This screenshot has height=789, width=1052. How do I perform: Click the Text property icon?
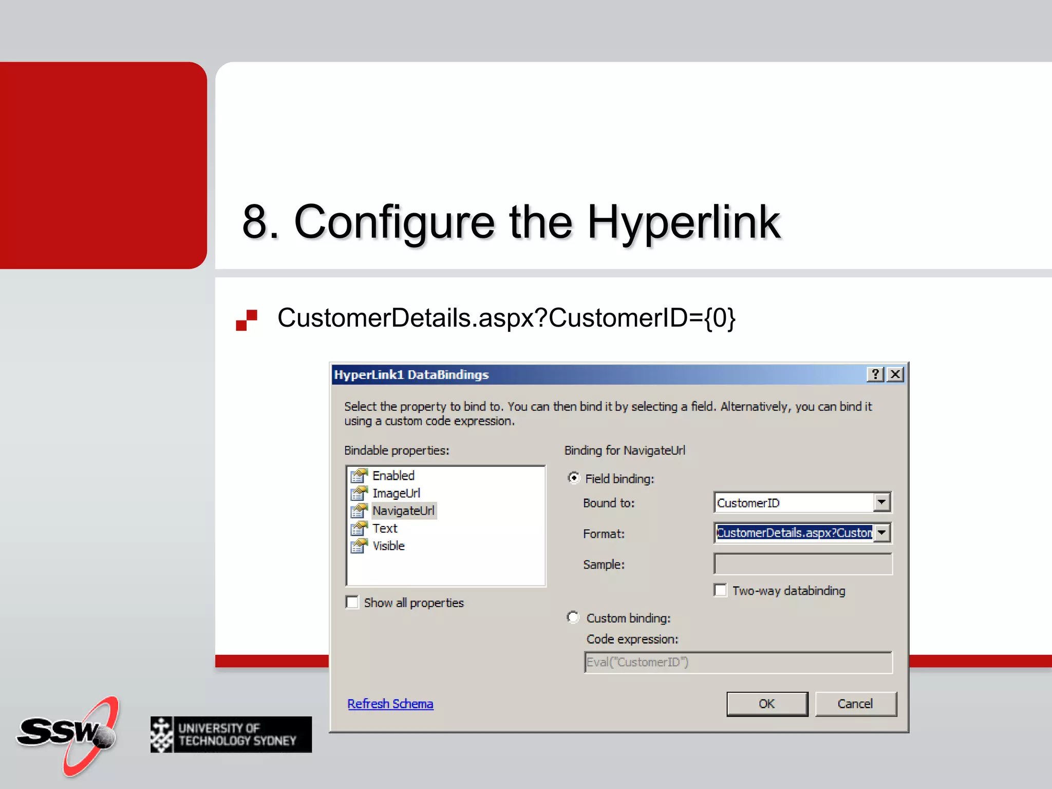[x=359, y=528]
